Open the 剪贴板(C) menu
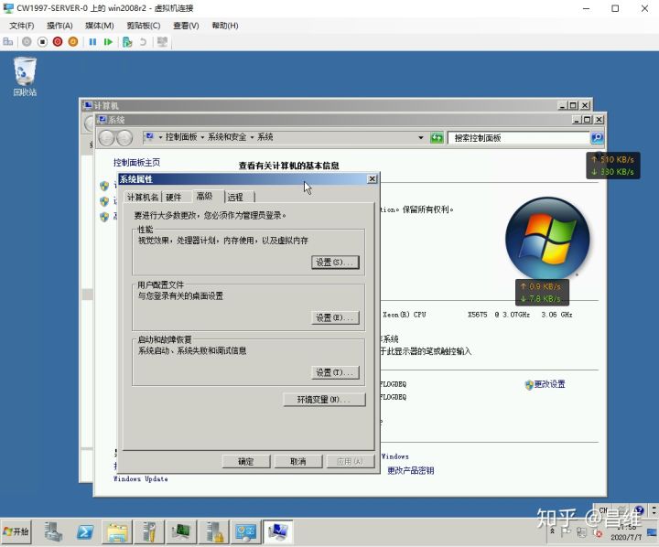 (144, 26)
